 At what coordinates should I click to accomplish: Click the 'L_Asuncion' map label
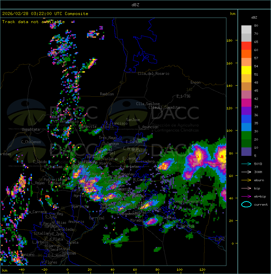[148, 127]
